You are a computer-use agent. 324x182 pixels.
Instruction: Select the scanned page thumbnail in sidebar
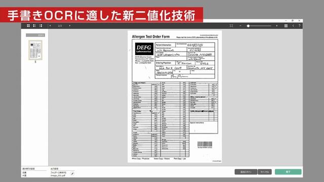pos(35,50)
